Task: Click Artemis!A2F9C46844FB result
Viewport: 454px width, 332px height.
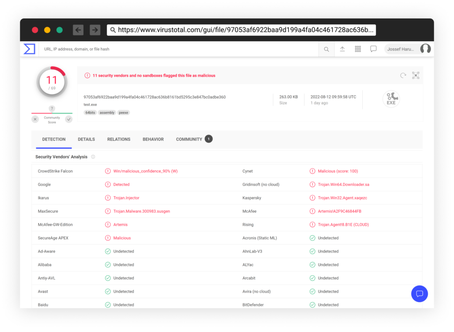Action: coord(340,211)
